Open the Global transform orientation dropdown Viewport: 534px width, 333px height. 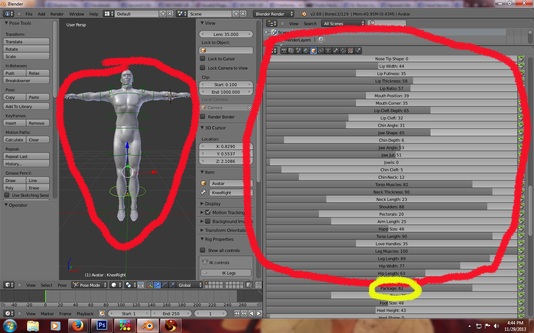click(x=189, y=285)
